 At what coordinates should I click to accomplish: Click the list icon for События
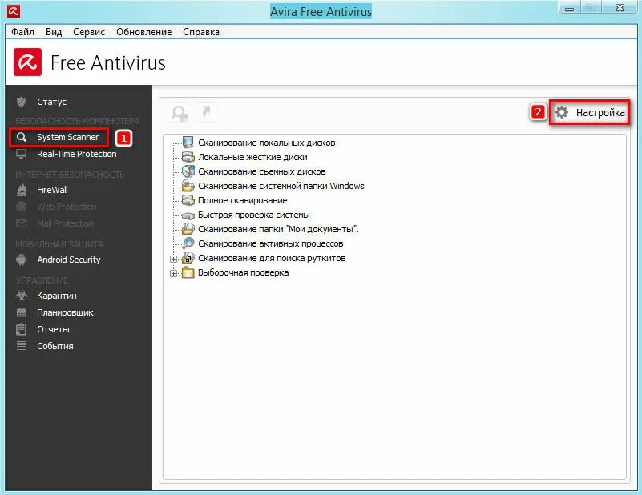[22, 346]
